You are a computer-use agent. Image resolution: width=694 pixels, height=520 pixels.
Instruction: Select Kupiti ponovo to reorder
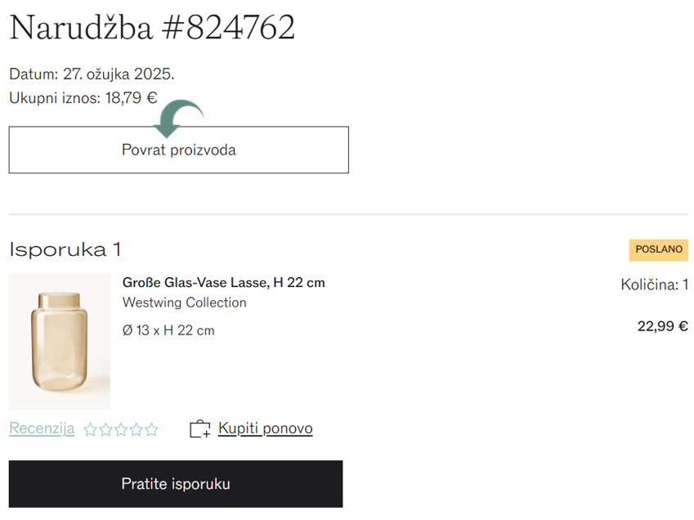click(x=265, y=428)
